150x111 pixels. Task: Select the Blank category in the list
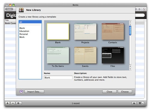[x=22, y=28]
